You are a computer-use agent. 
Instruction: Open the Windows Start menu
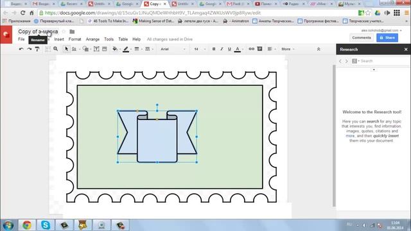[8, 225]
